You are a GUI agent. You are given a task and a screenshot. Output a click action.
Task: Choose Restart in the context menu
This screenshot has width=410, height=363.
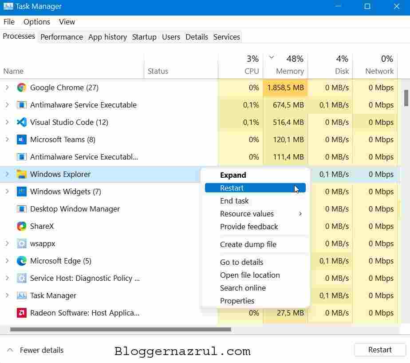coord(255,188)
